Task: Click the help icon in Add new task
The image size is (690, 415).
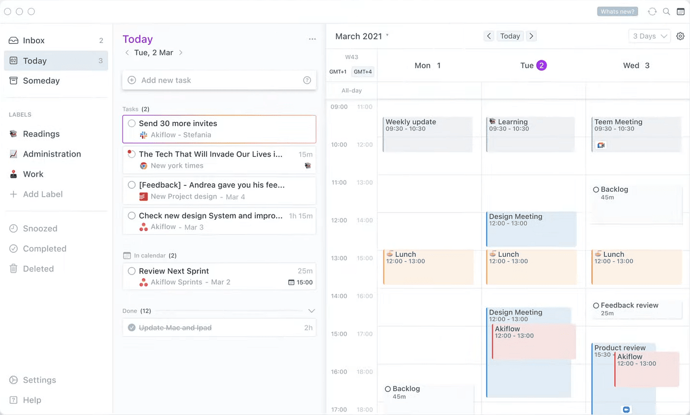Action: pyautogui.click(x=307, y=80)
